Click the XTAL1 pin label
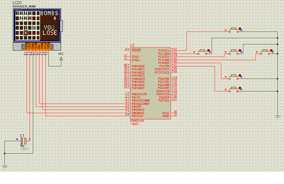 [x=135, y=57]
